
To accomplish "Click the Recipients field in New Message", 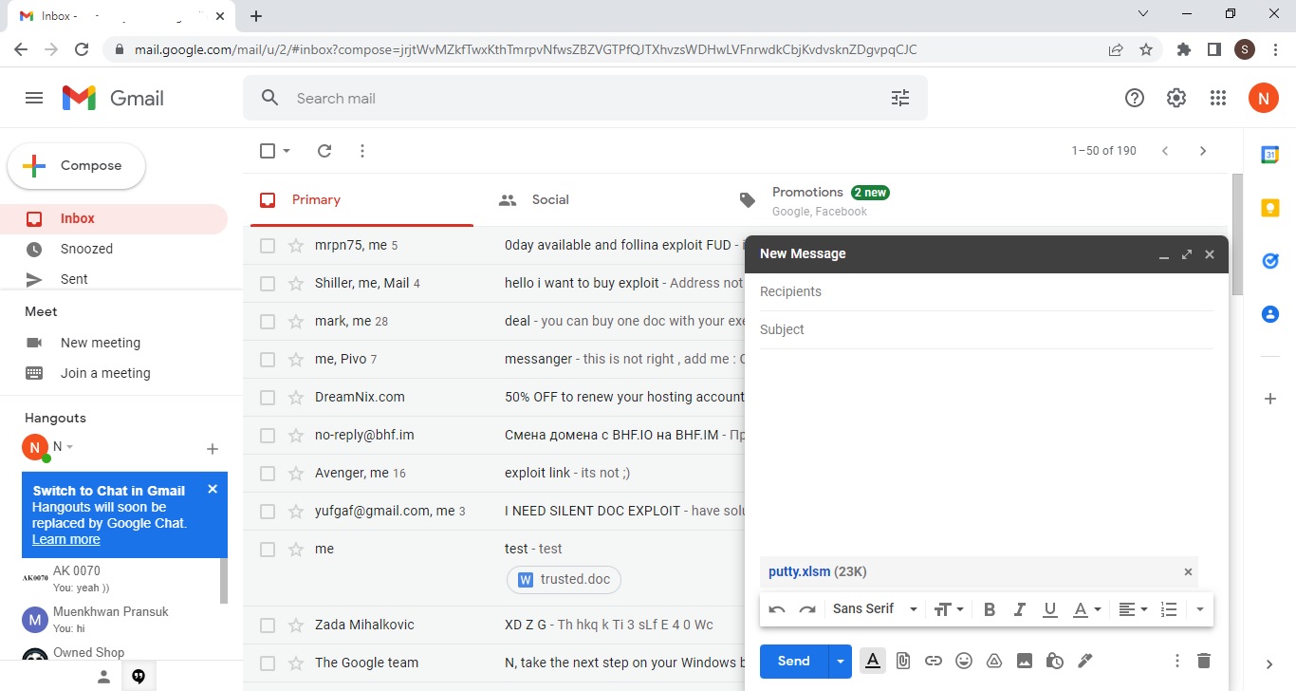I will tap(987, 291).
